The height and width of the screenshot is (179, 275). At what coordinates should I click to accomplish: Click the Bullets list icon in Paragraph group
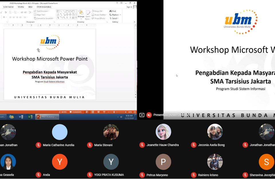(x=10, y=12)
